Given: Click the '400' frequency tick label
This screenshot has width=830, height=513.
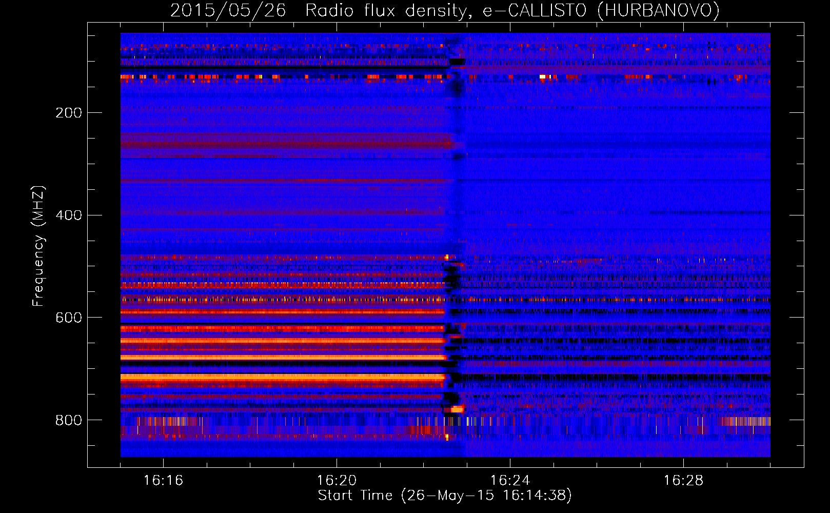Looking at the screenshot, I should 69,215.
